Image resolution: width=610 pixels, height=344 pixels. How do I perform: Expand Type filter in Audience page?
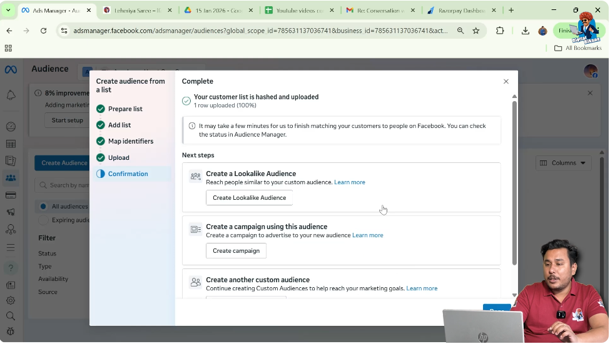coord(45,267)
